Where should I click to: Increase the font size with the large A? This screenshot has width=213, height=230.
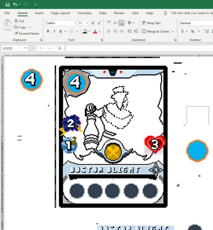pos(93,23)
